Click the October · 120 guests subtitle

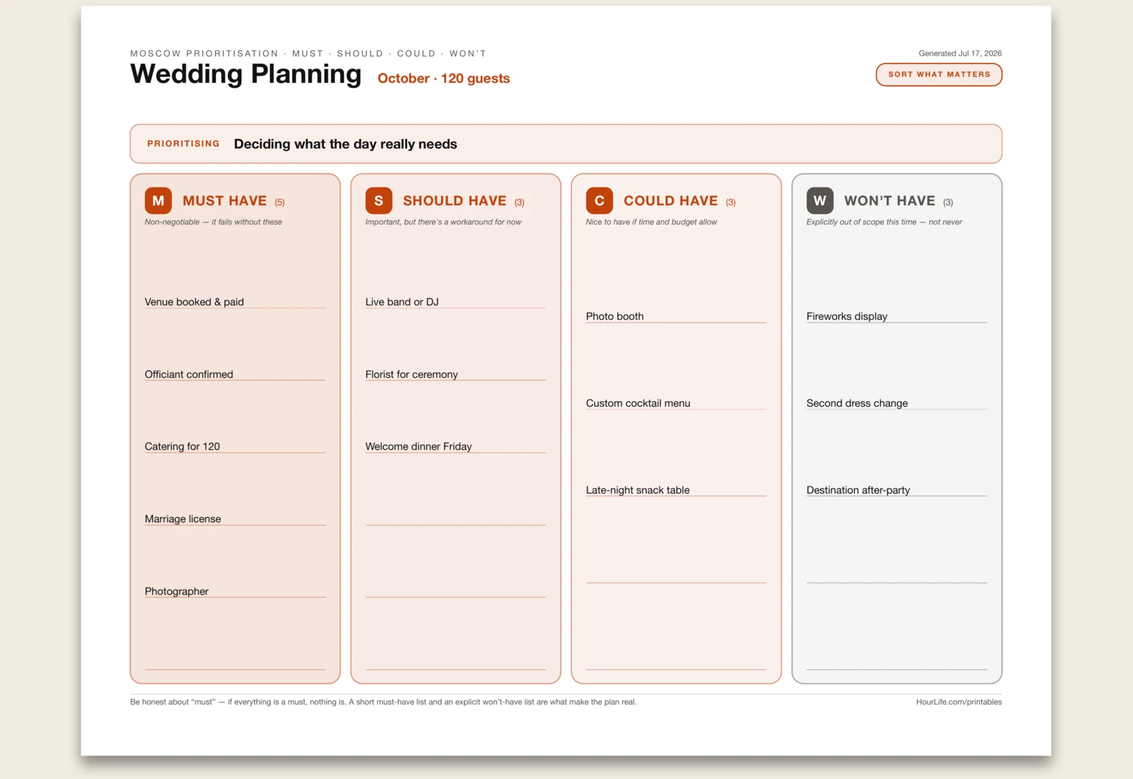(443, 79)
